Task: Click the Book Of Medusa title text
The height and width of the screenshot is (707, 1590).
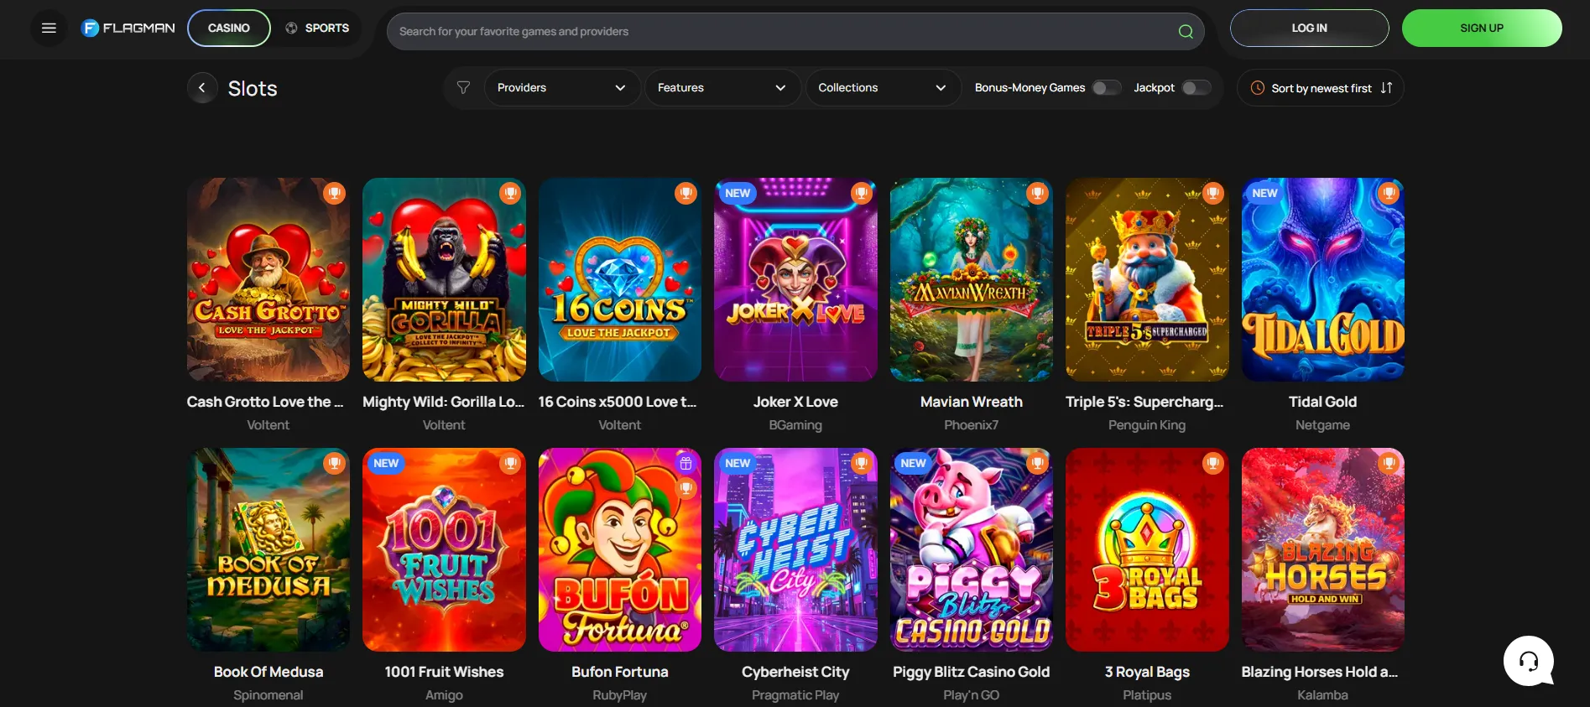Action: click(268, 672)
